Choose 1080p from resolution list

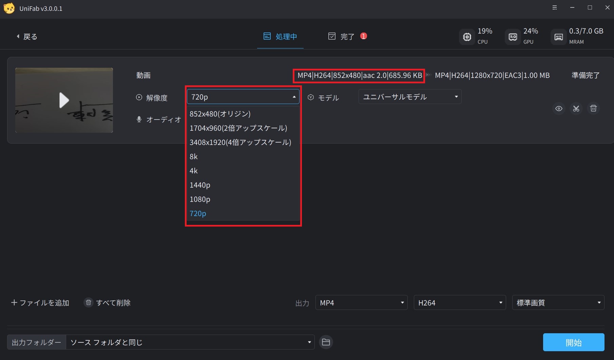[243, 199]
